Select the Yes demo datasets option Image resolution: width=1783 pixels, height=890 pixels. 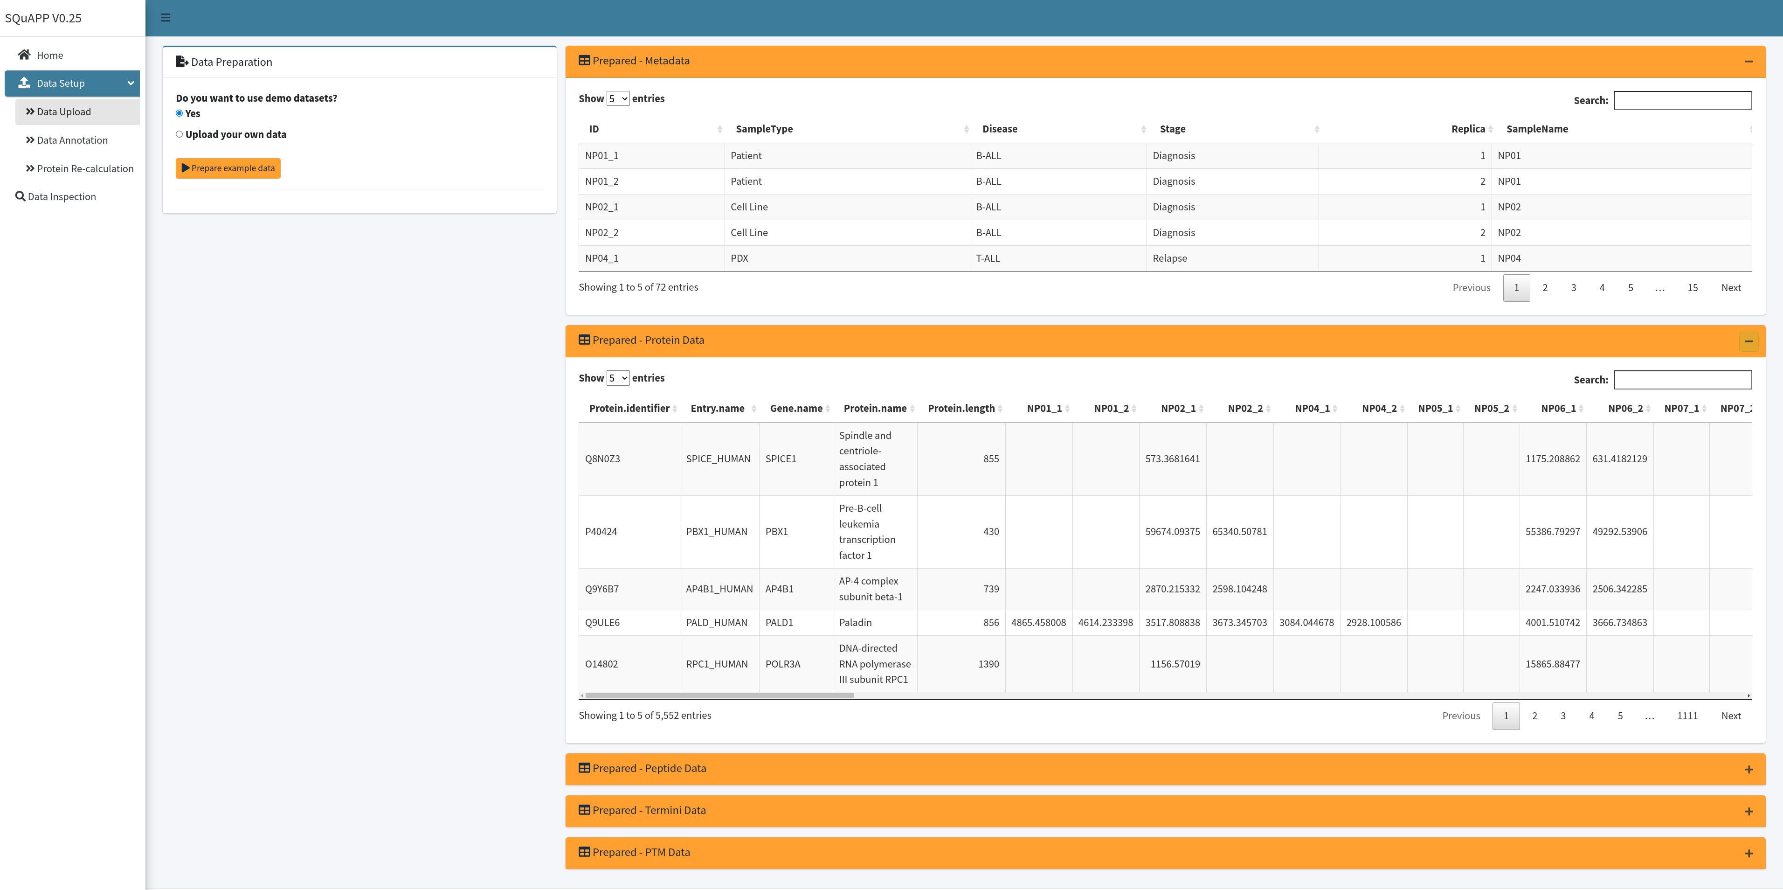[x=179, y=114]
